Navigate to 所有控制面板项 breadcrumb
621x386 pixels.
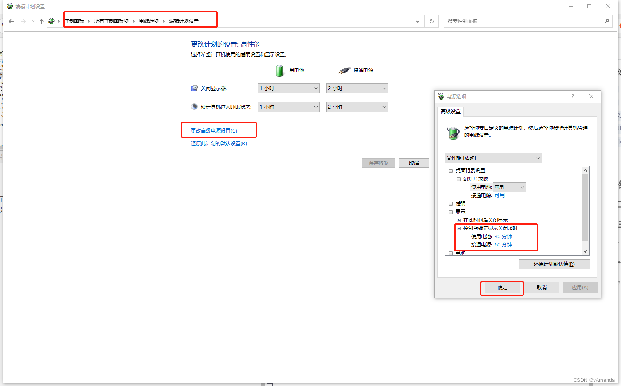coord(111,21)
